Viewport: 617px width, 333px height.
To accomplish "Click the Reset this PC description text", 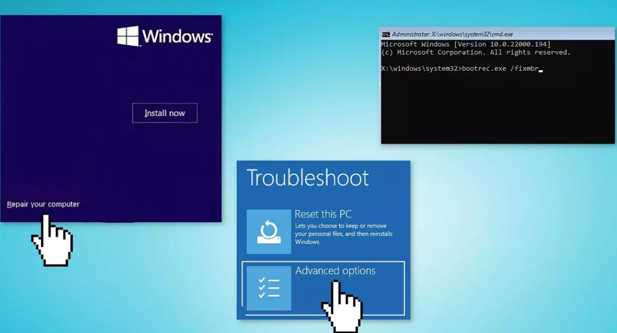I will tap(343, 234).
